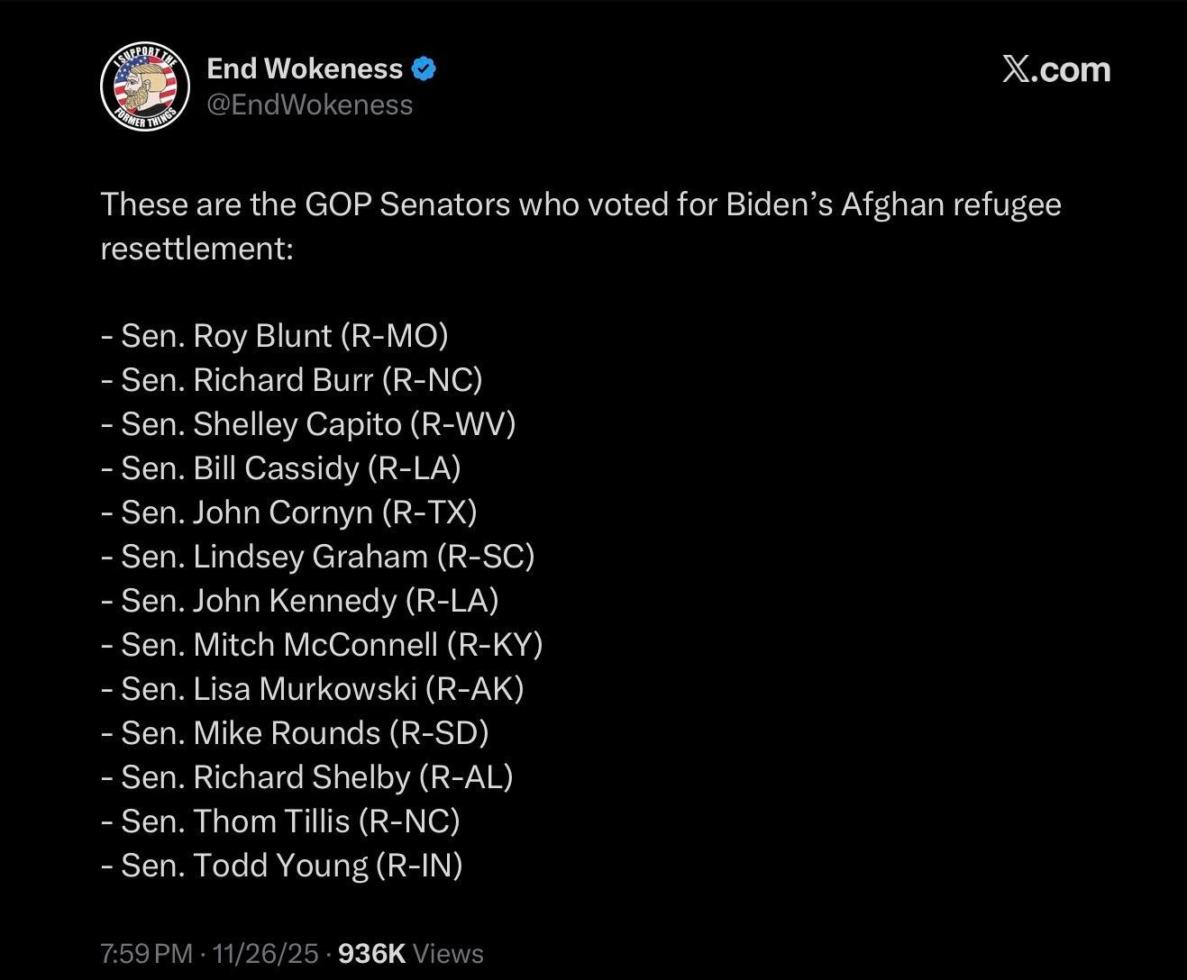Select the Sen. Richard Burr line

(x=292, y=379)
